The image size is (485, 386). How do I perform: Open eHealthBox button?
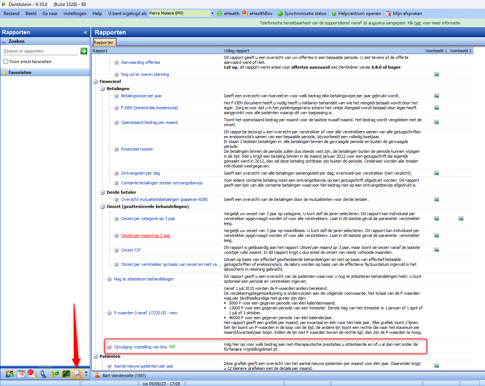point(258,14)
